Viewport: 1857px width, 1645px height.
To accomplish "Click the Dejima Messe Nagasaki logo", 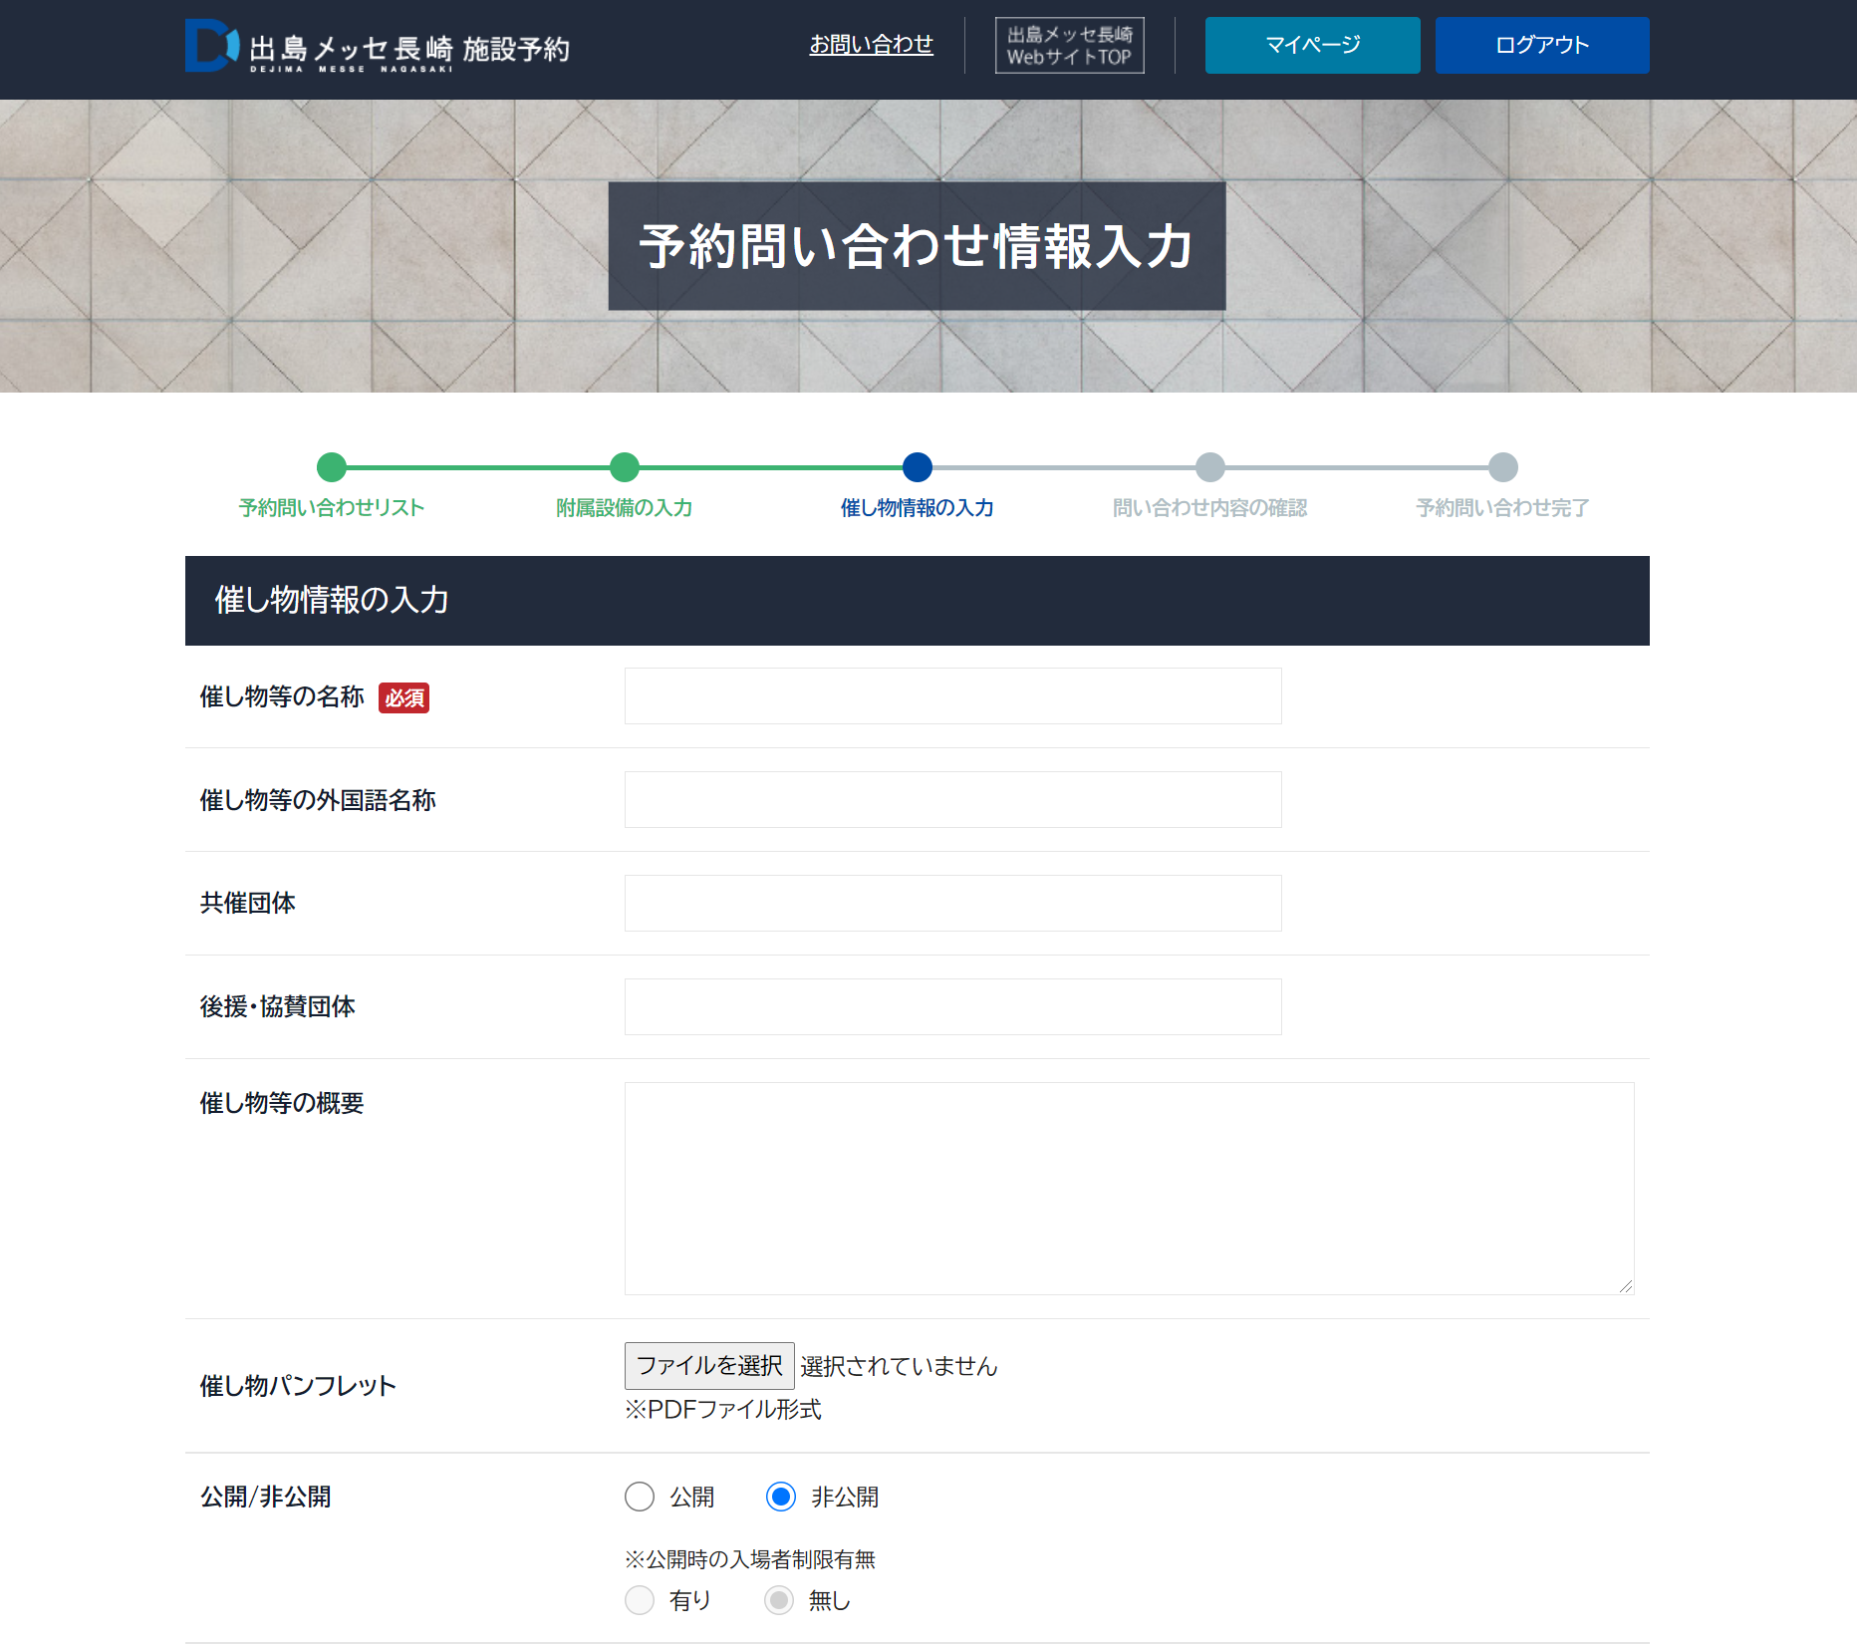I will pos(377,47).
